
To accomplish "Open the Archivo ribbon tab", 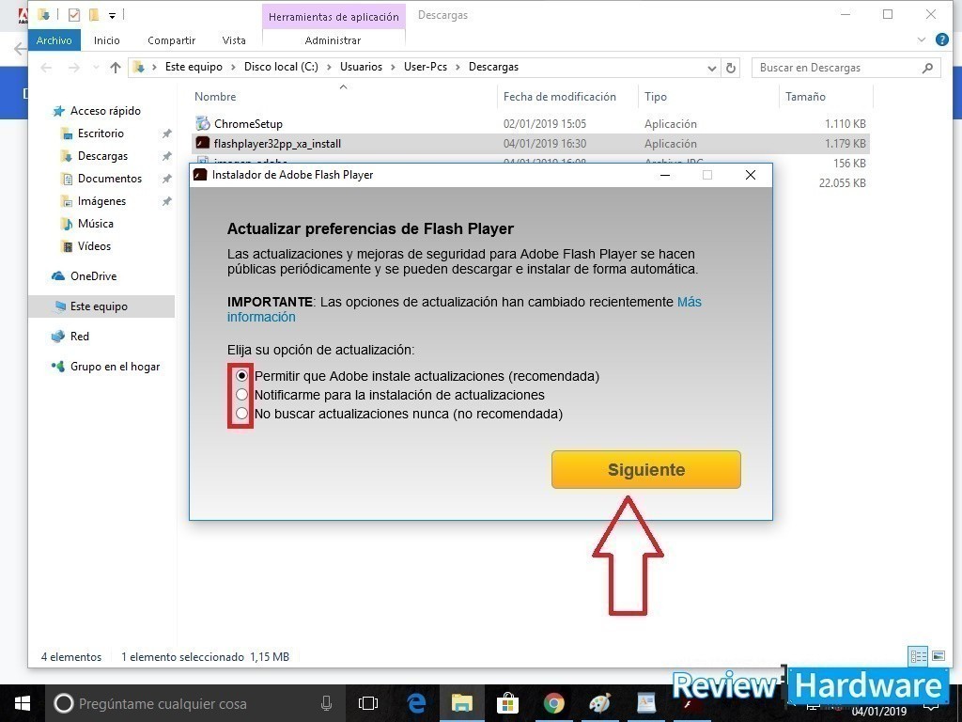I will click(x=54, y=40).
